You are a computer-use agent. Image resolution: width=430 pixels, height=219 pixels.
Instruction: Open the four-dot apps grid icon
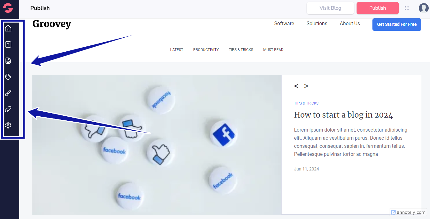[x=407, y=8]
